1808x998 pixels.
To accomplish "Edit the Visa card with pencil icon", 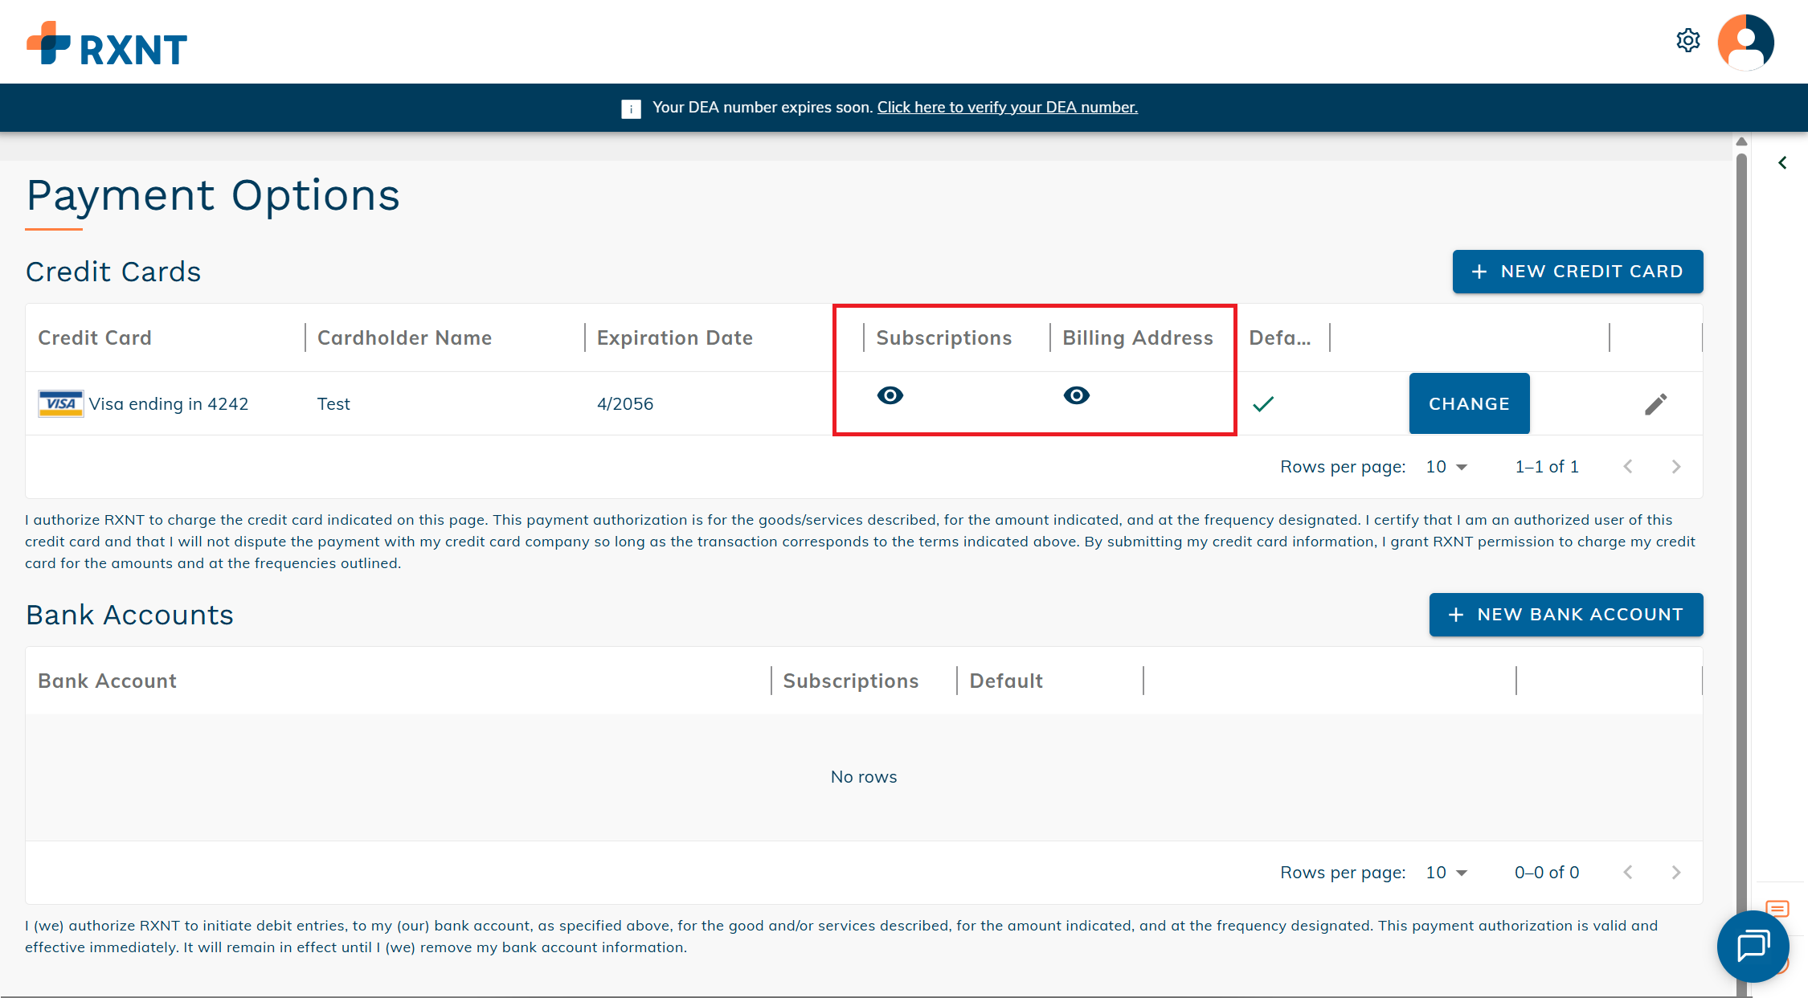I will point(1655,404).
